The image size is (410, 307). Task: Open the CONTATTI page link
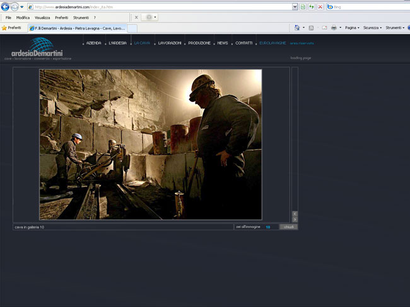click(243, 43)
